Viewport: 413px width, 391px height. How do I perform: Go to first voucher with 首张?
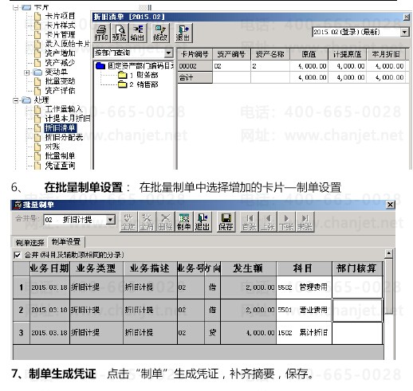[x=250, y=221]
